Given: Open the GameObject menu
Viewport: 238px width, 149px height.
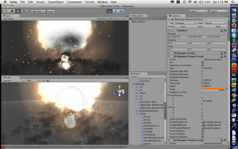Looking at the screenshot, I should tap(55, 2).
